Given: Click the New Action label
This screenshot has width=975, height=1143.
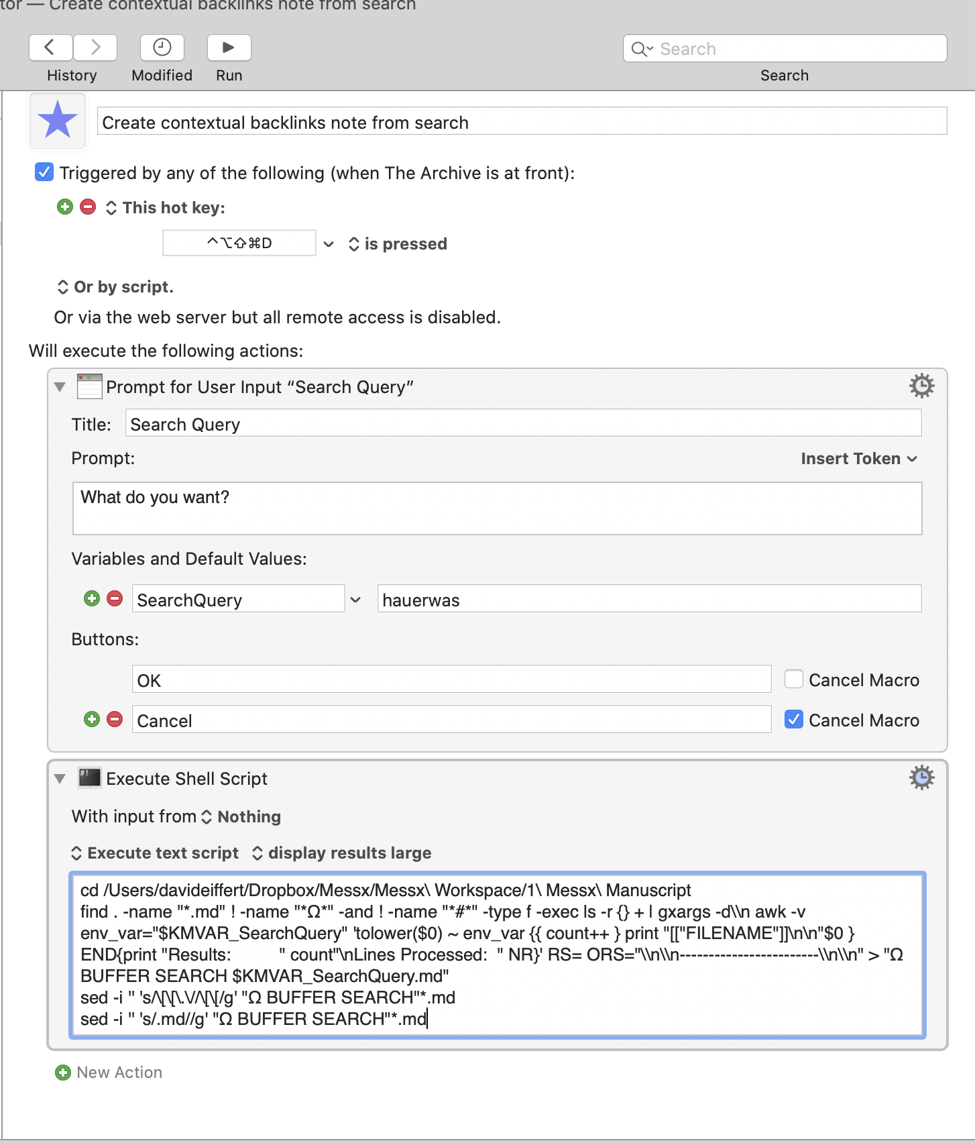Looking at the screenshot, I should point(119,1073).
